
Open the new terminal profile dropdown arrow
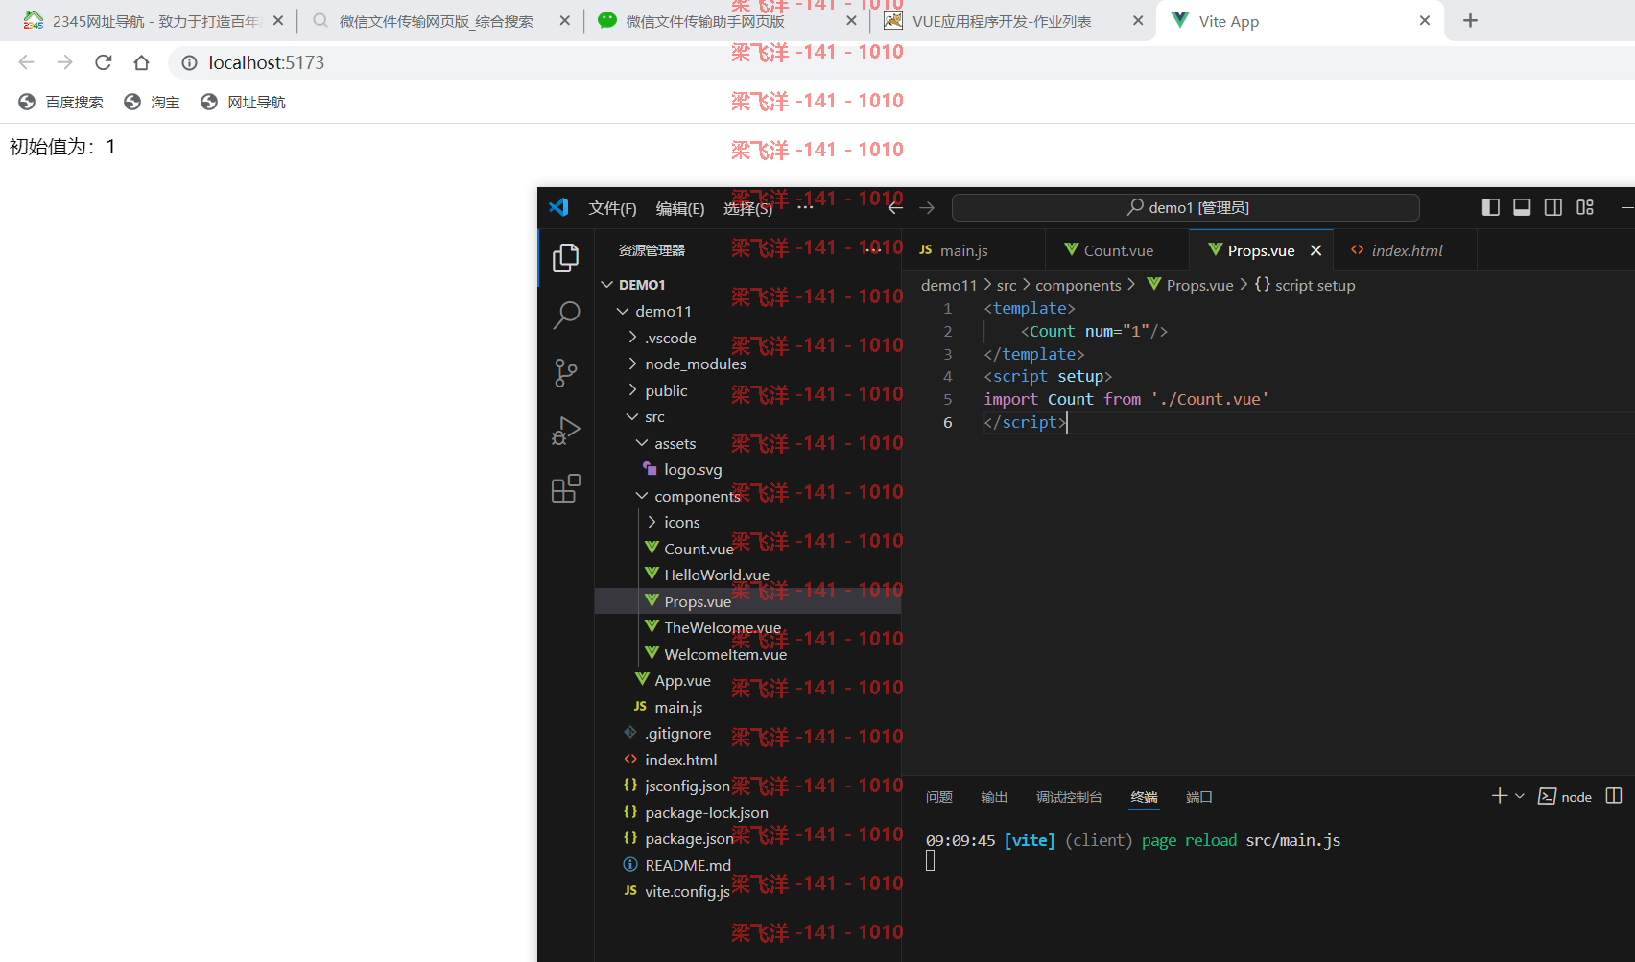[1520, 796]
